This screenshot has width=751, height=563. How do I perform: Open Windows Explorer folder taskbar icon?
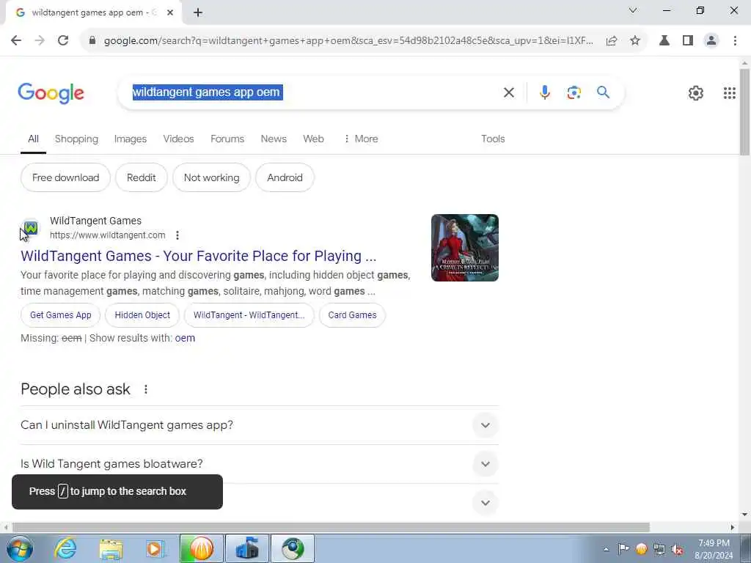[111, 548]
